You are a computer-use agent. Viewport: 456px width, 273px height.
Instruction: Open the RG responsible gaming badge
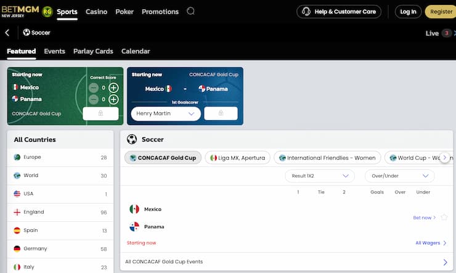click(47, 12)
